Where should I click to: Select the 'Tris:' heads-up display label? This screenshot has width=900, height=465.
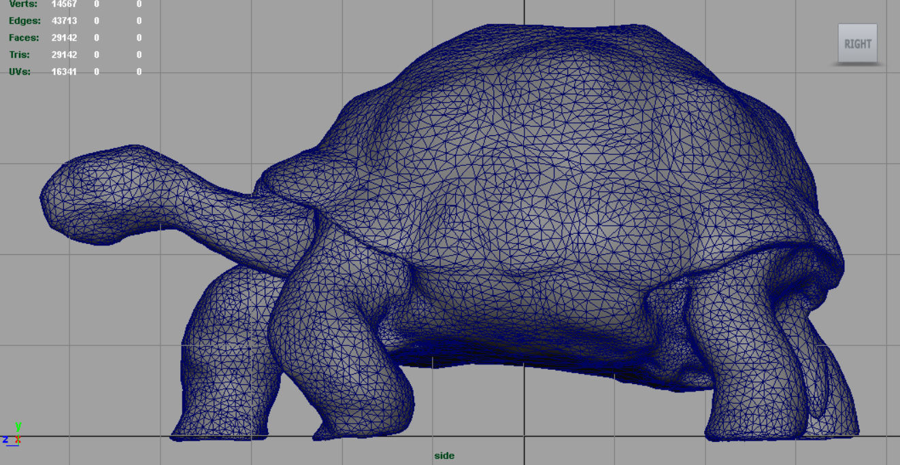tap(19, 55)
